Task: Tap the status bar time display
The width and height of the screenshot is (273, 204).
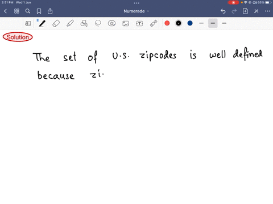Action: coord(7,2)
